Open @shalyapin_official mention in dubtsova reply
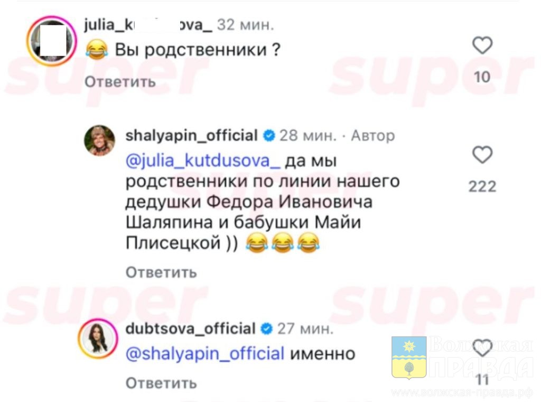541x402 pixels. 206,354
